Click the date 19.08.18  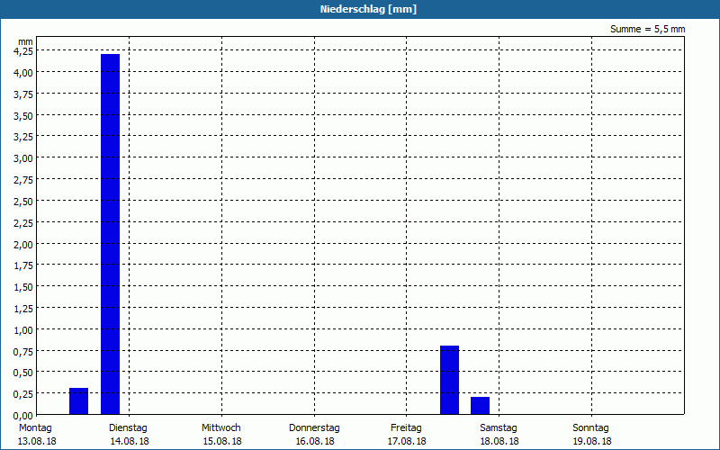click(x=592, y=441)
